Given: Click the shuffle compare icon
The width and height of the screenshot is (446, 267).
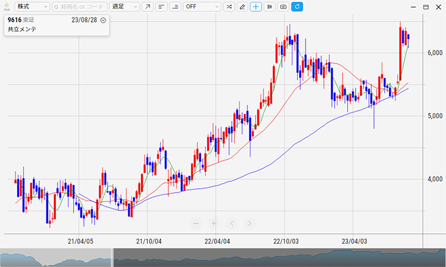Looking at the screenshot, I should pos(228,7).
